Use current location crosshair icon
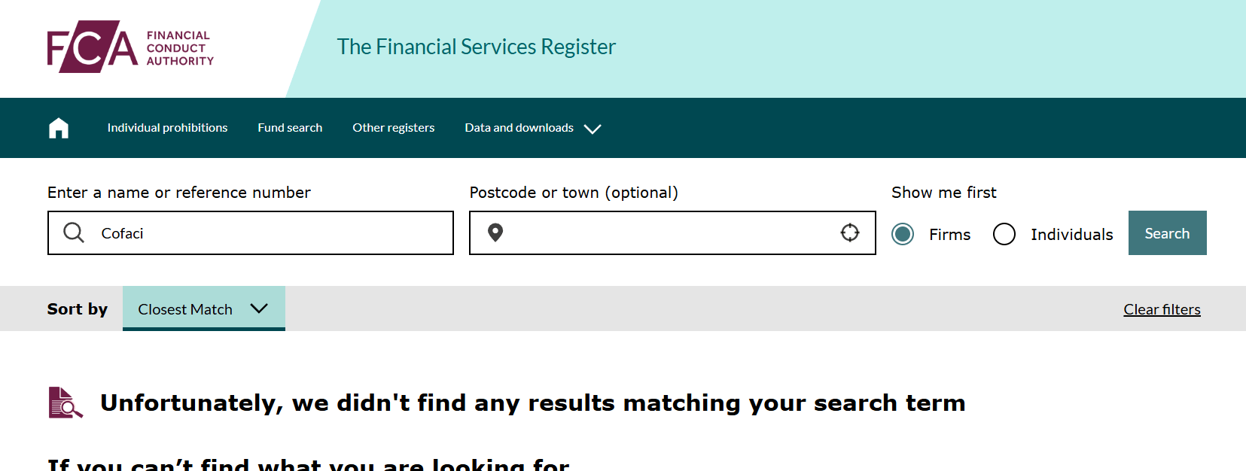1246x471 pixels. (850, 232)
